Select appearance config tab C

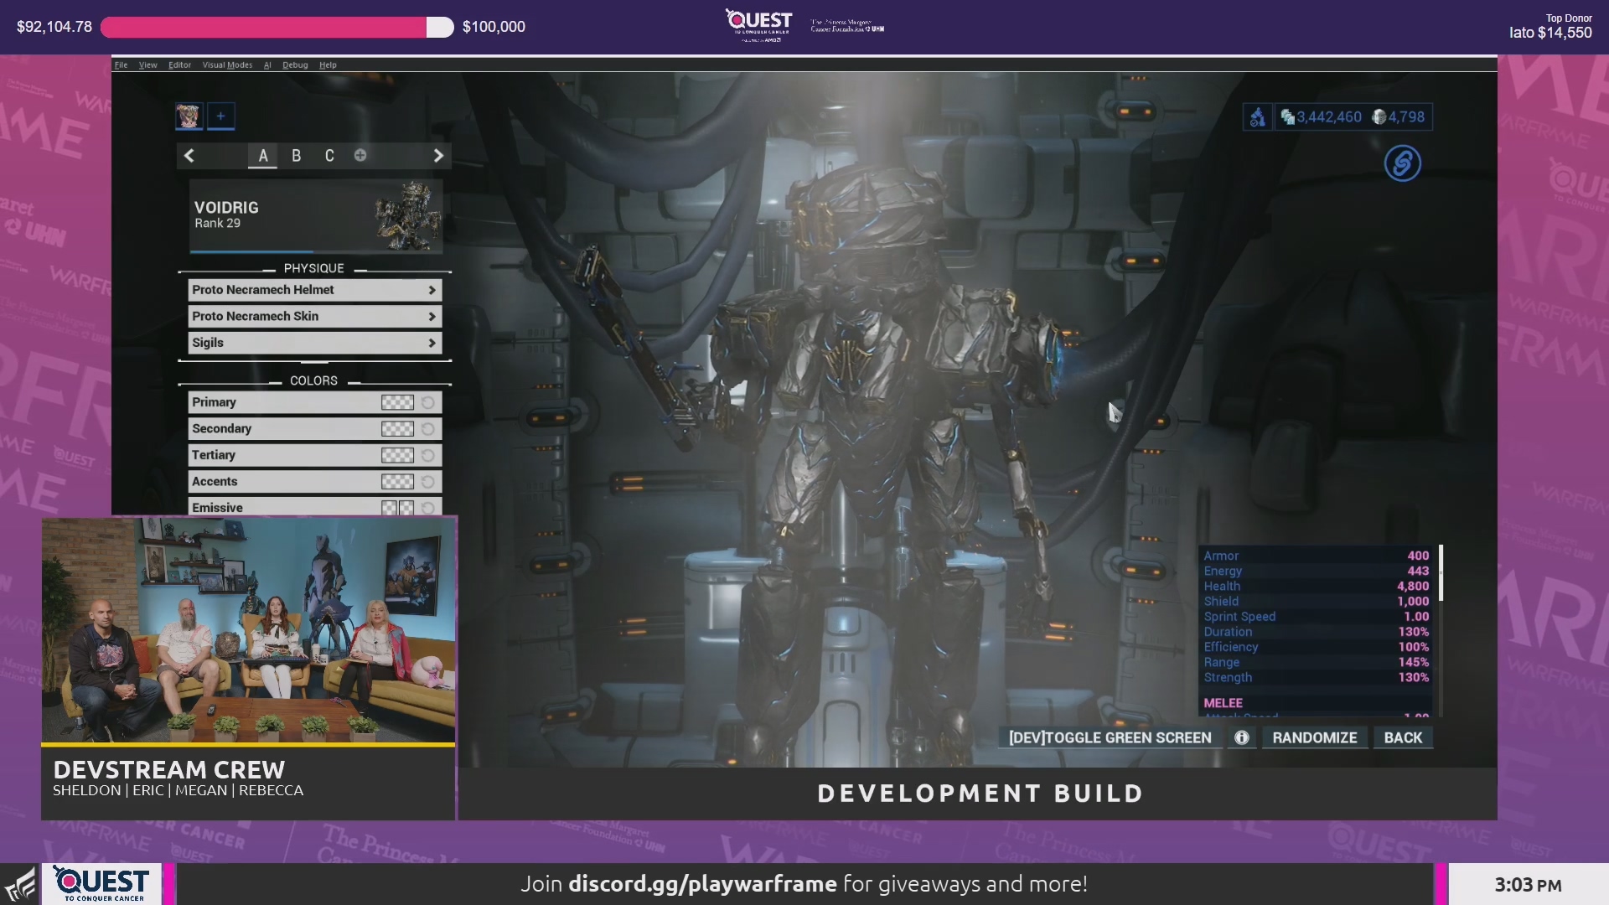[x=329, y=156]
